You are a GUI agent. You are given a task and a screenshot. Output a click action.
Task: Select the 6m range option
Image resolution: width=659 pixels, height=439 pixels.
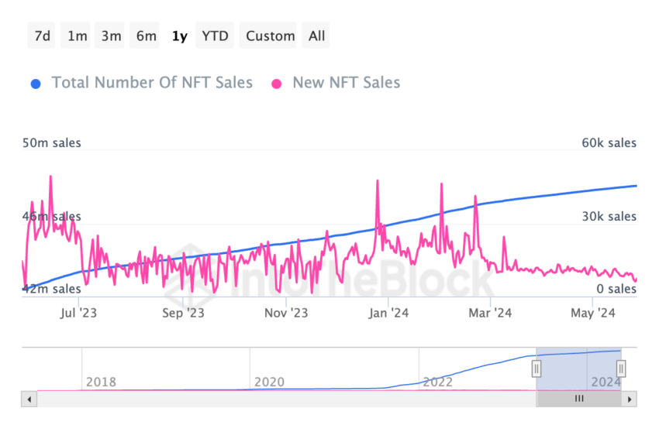coord(146,36)
